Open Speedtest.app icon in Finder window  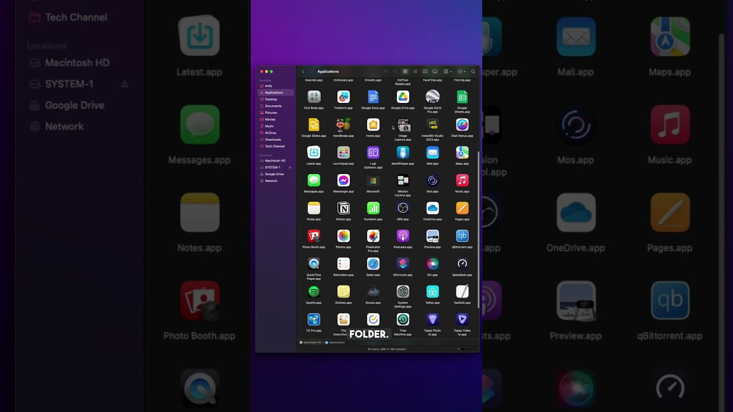pos(462,264)
